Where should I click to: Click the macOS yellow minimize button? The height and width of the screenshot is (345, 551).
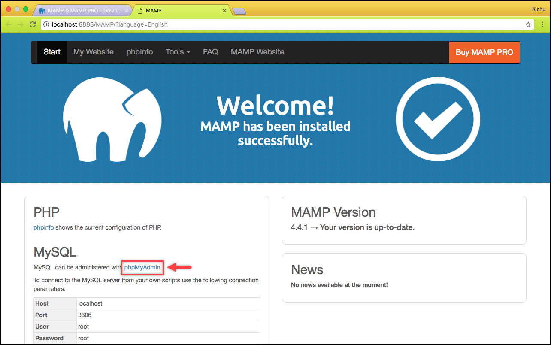(x=17, y=9)
